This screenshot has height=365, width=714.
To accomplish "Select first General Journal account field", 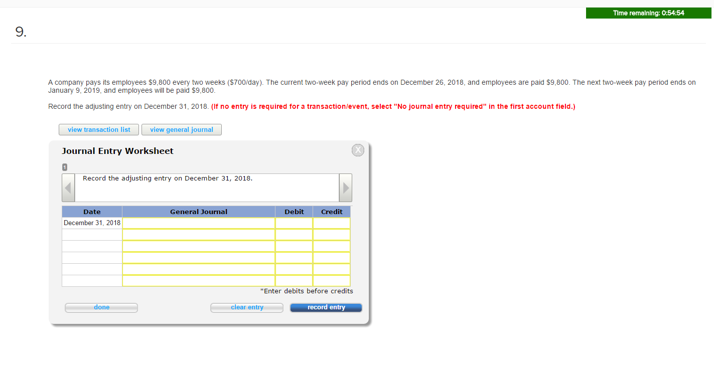I will (199, 223).
